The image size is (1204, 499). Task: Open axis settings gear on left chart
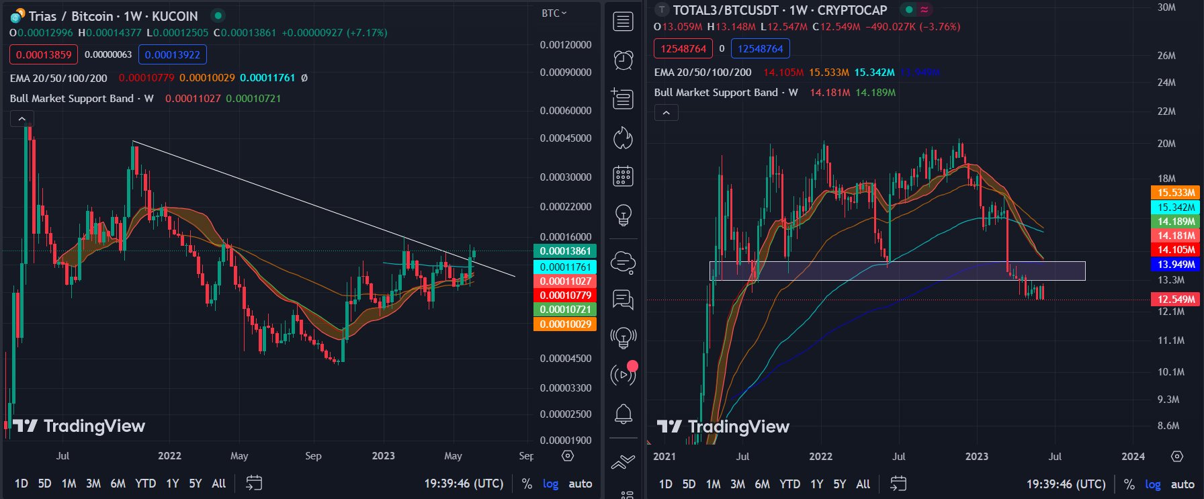pyautogui.click(x=568, y=455)
